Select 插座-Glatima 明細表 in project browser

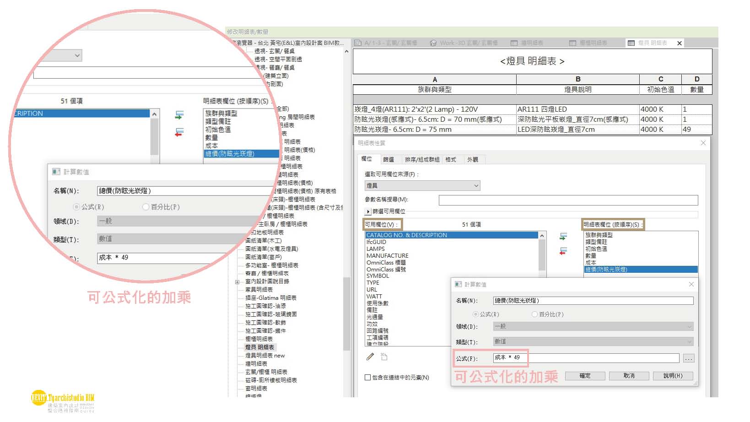coord(270,298)
